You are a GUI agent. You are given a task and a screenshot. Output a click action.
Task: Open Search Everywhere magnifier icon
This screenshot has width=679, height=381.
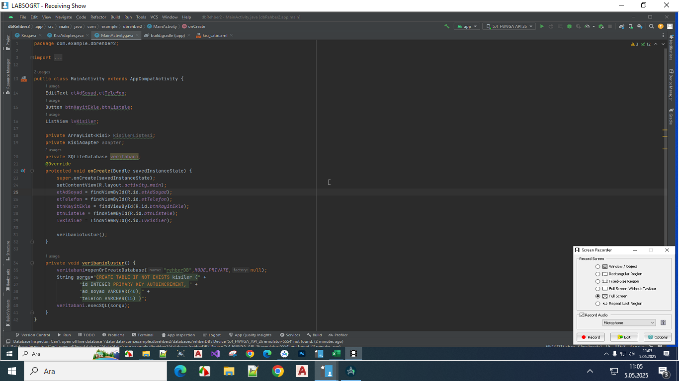(651, 26)
